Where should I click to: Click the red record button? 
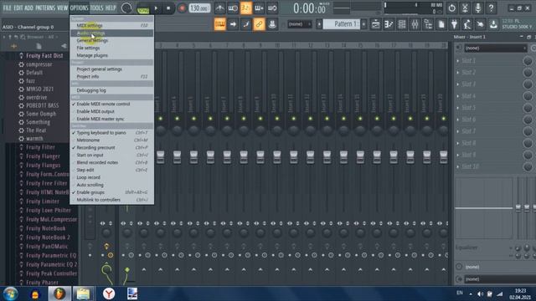click(182, 8)
